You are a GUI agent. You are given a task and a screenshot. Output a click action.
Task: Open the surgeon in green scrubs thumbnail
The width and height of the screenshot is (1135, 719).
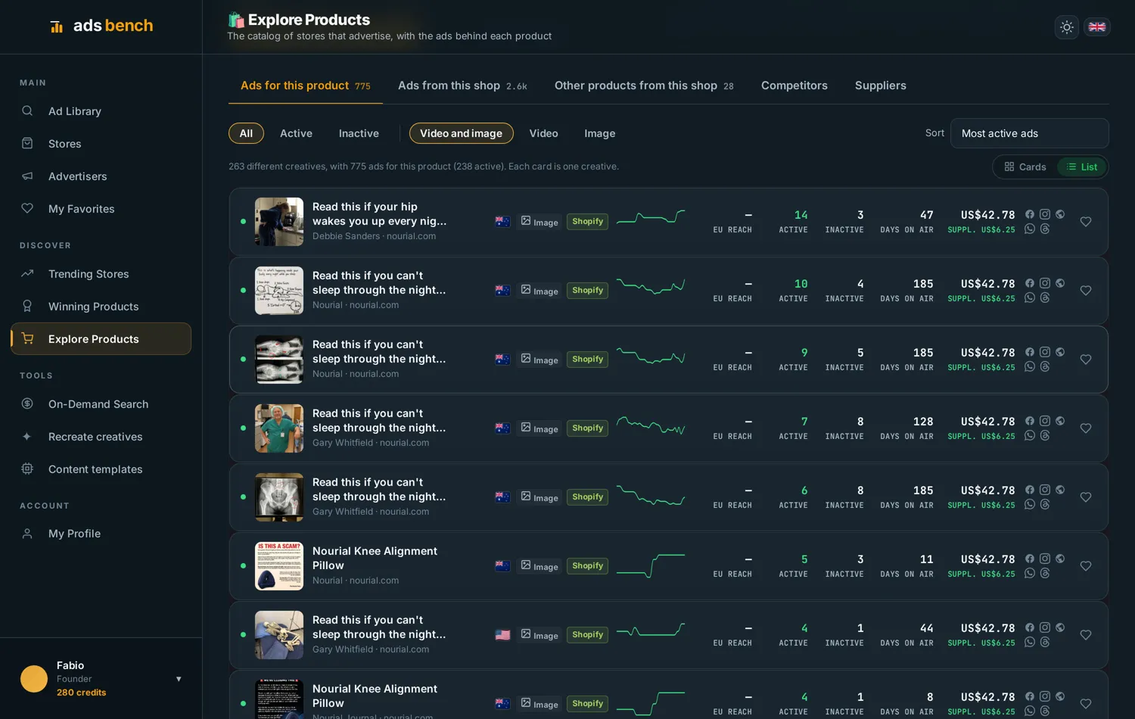pos(279,428)
